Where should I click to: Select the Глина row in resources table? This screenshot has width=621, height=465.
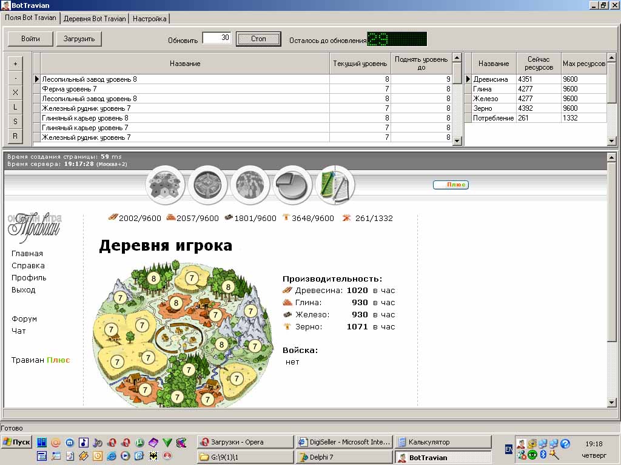[x=535, y=89]
